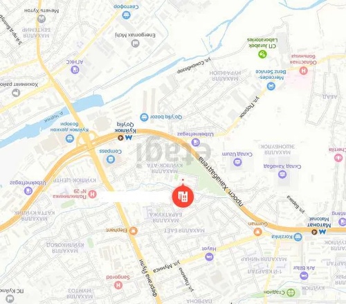Image resolution: width=346 pixels, height=304 pixels.
Task: Select the regional hospital red icon
Action: click(x=304, y=71)
